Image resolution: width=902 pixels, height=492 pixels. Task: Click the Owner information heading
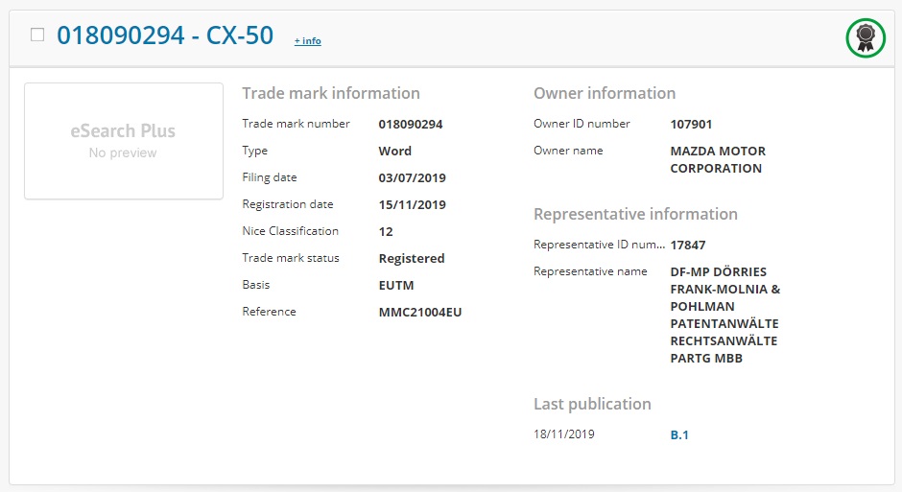click(x=605, y=93)
